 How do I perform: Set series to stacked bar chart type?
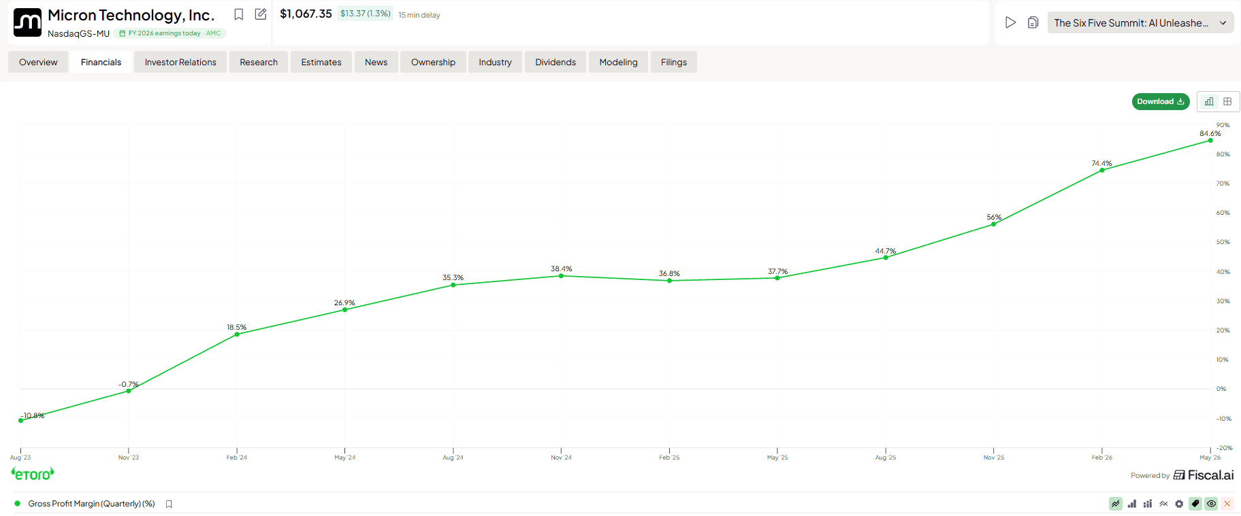(x=1148, y=504)
